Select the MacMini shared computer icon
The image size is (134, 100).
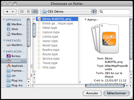9,45
